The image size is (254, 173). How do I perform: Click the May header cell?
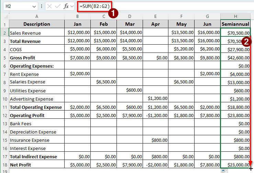(x=181, y=24)
